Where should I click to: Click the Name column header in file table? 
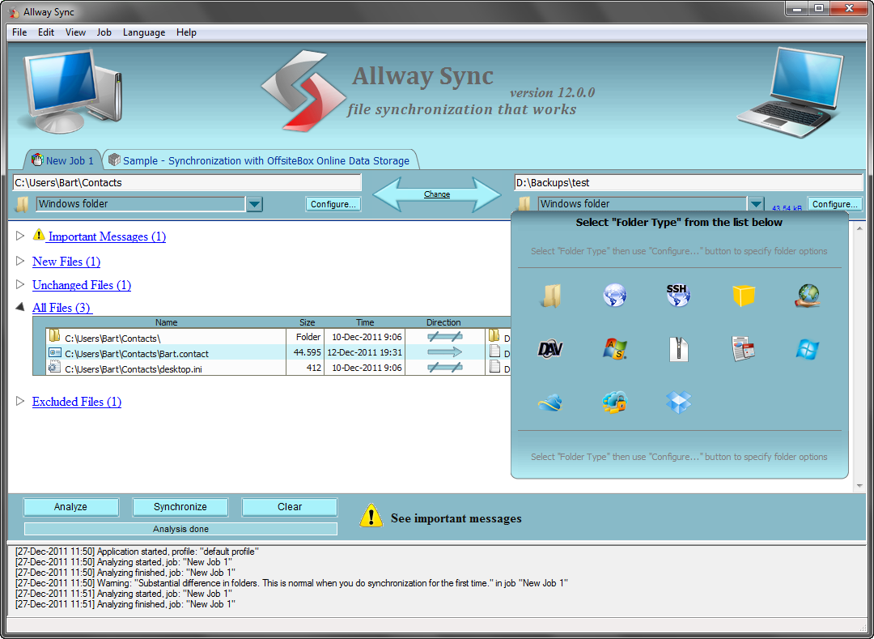[x=166, y=322]
